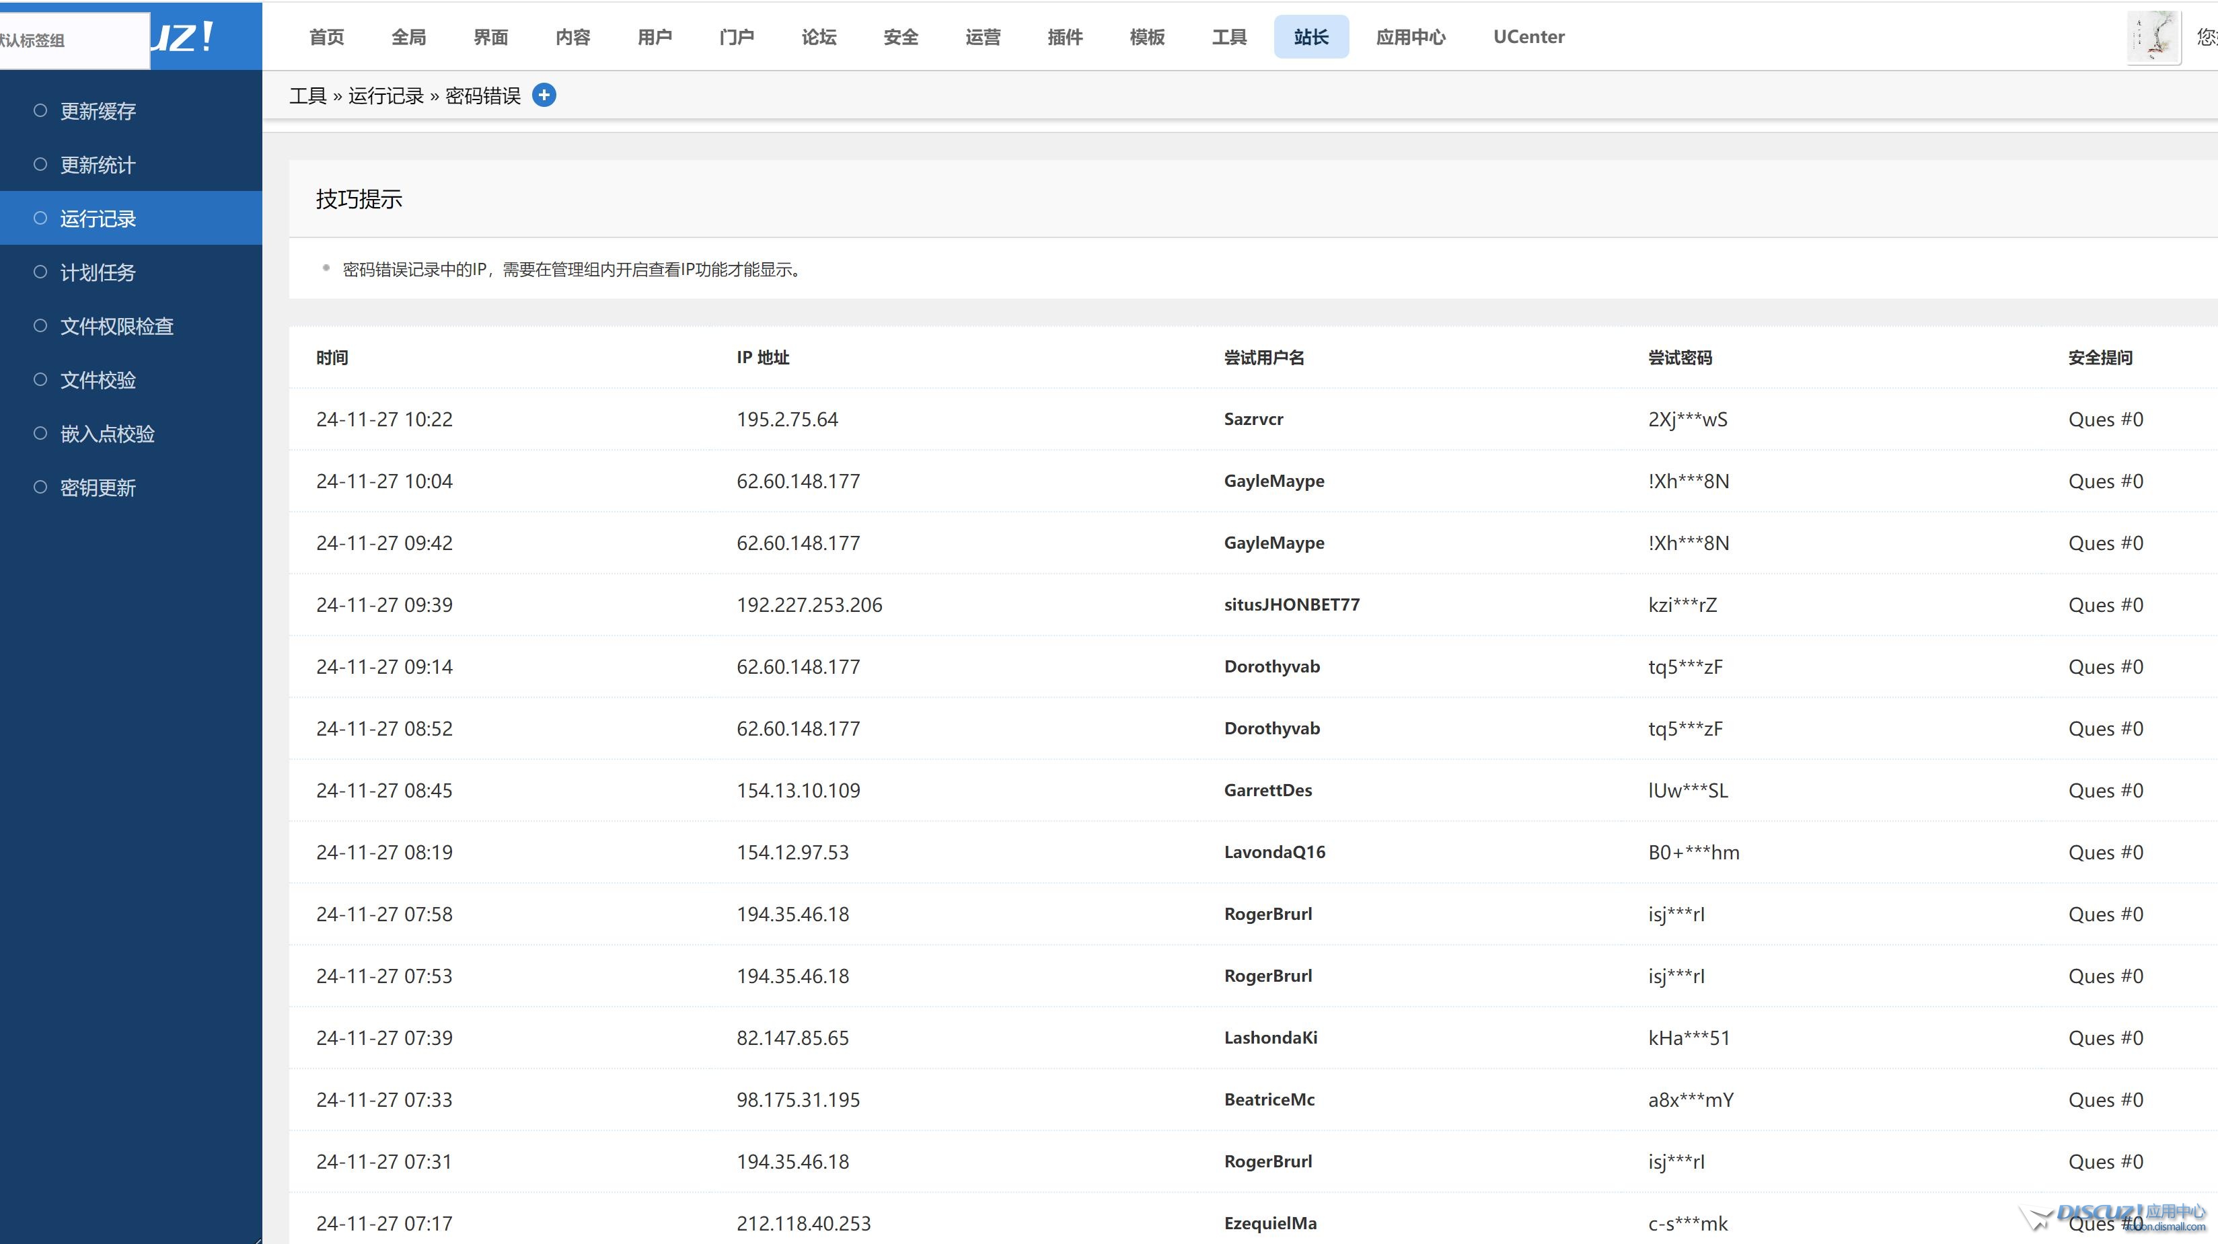Open the 用户 tab
Viewport: 2218px width, 1244px height.
(x=655, y=37)
